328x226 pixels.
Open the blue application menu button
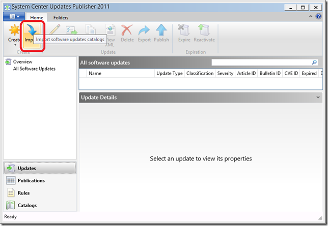(x=14, y=16)
